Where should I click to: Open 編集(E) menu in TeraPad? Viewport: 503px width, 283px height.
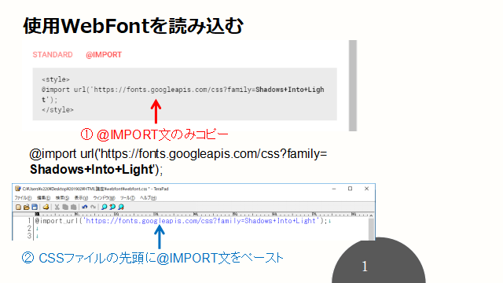point(44,198)
